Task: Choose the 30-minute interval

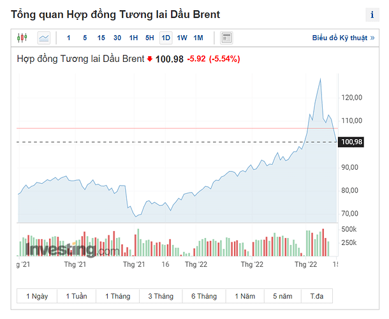Action: [117, 38]
